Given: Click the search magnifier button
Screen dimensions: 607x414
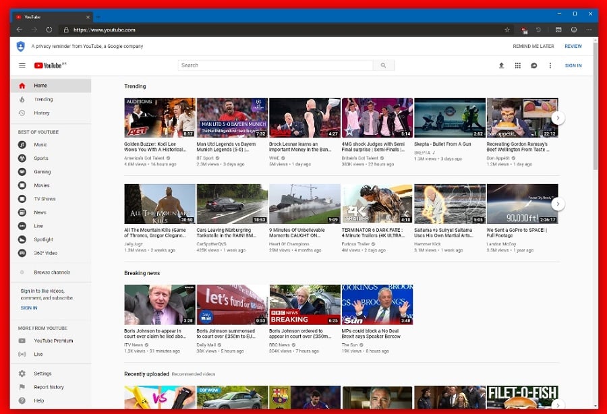Looking at the screenshot, I should click(383, 65).
